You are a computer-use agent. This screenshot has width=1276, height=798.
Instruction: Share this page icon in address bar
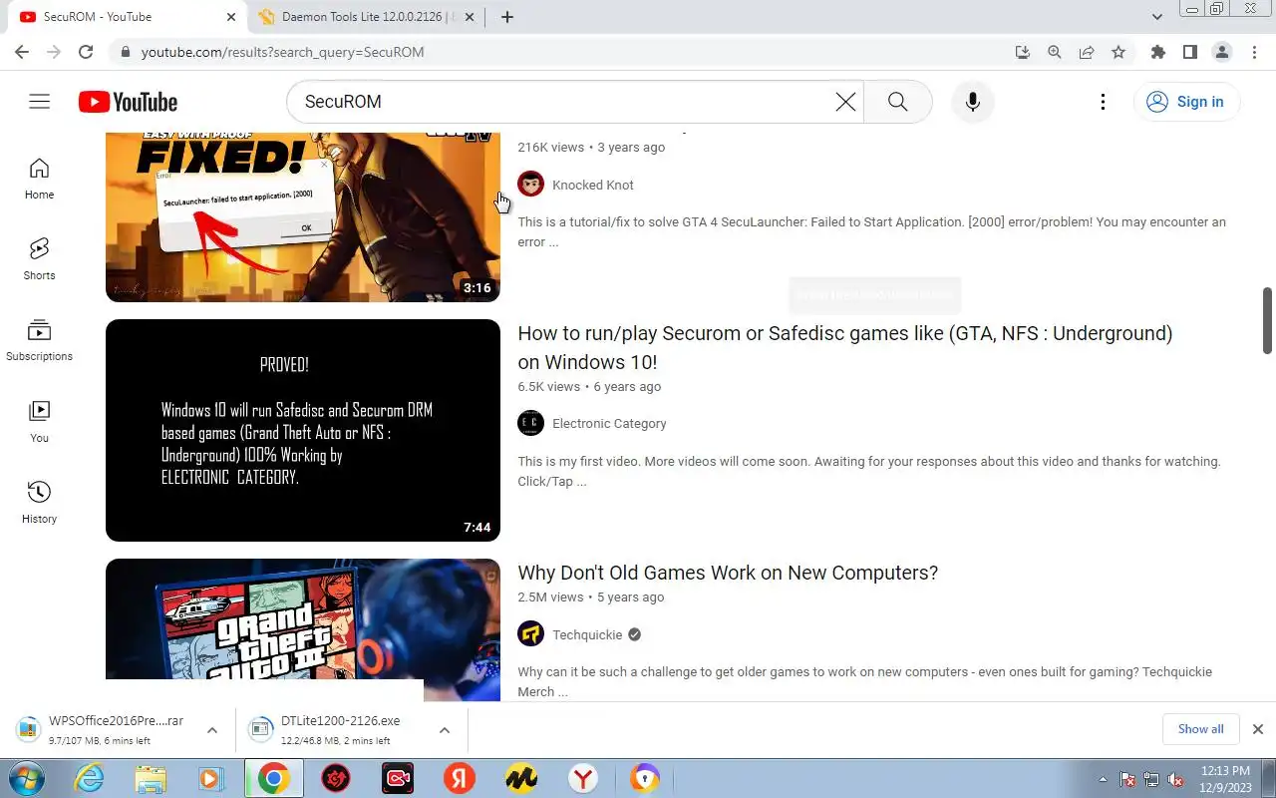click(1087, 52)
